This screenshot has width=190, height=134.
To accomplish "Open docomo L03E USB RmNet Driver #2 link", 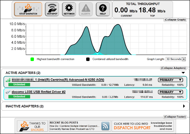I will pos(39,92).
